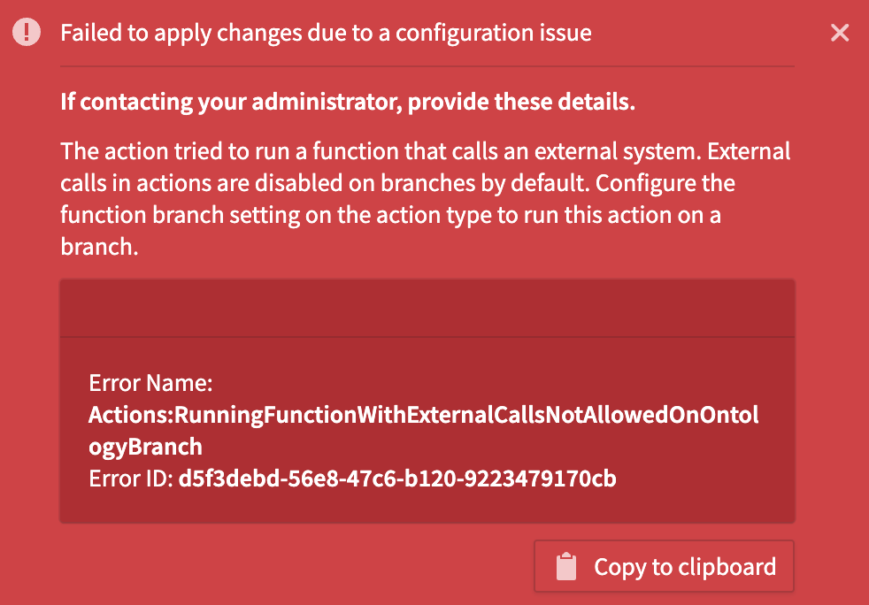Click the final word 'branch.' in the description
Screen dimensions: 869x605
point(99,249)
